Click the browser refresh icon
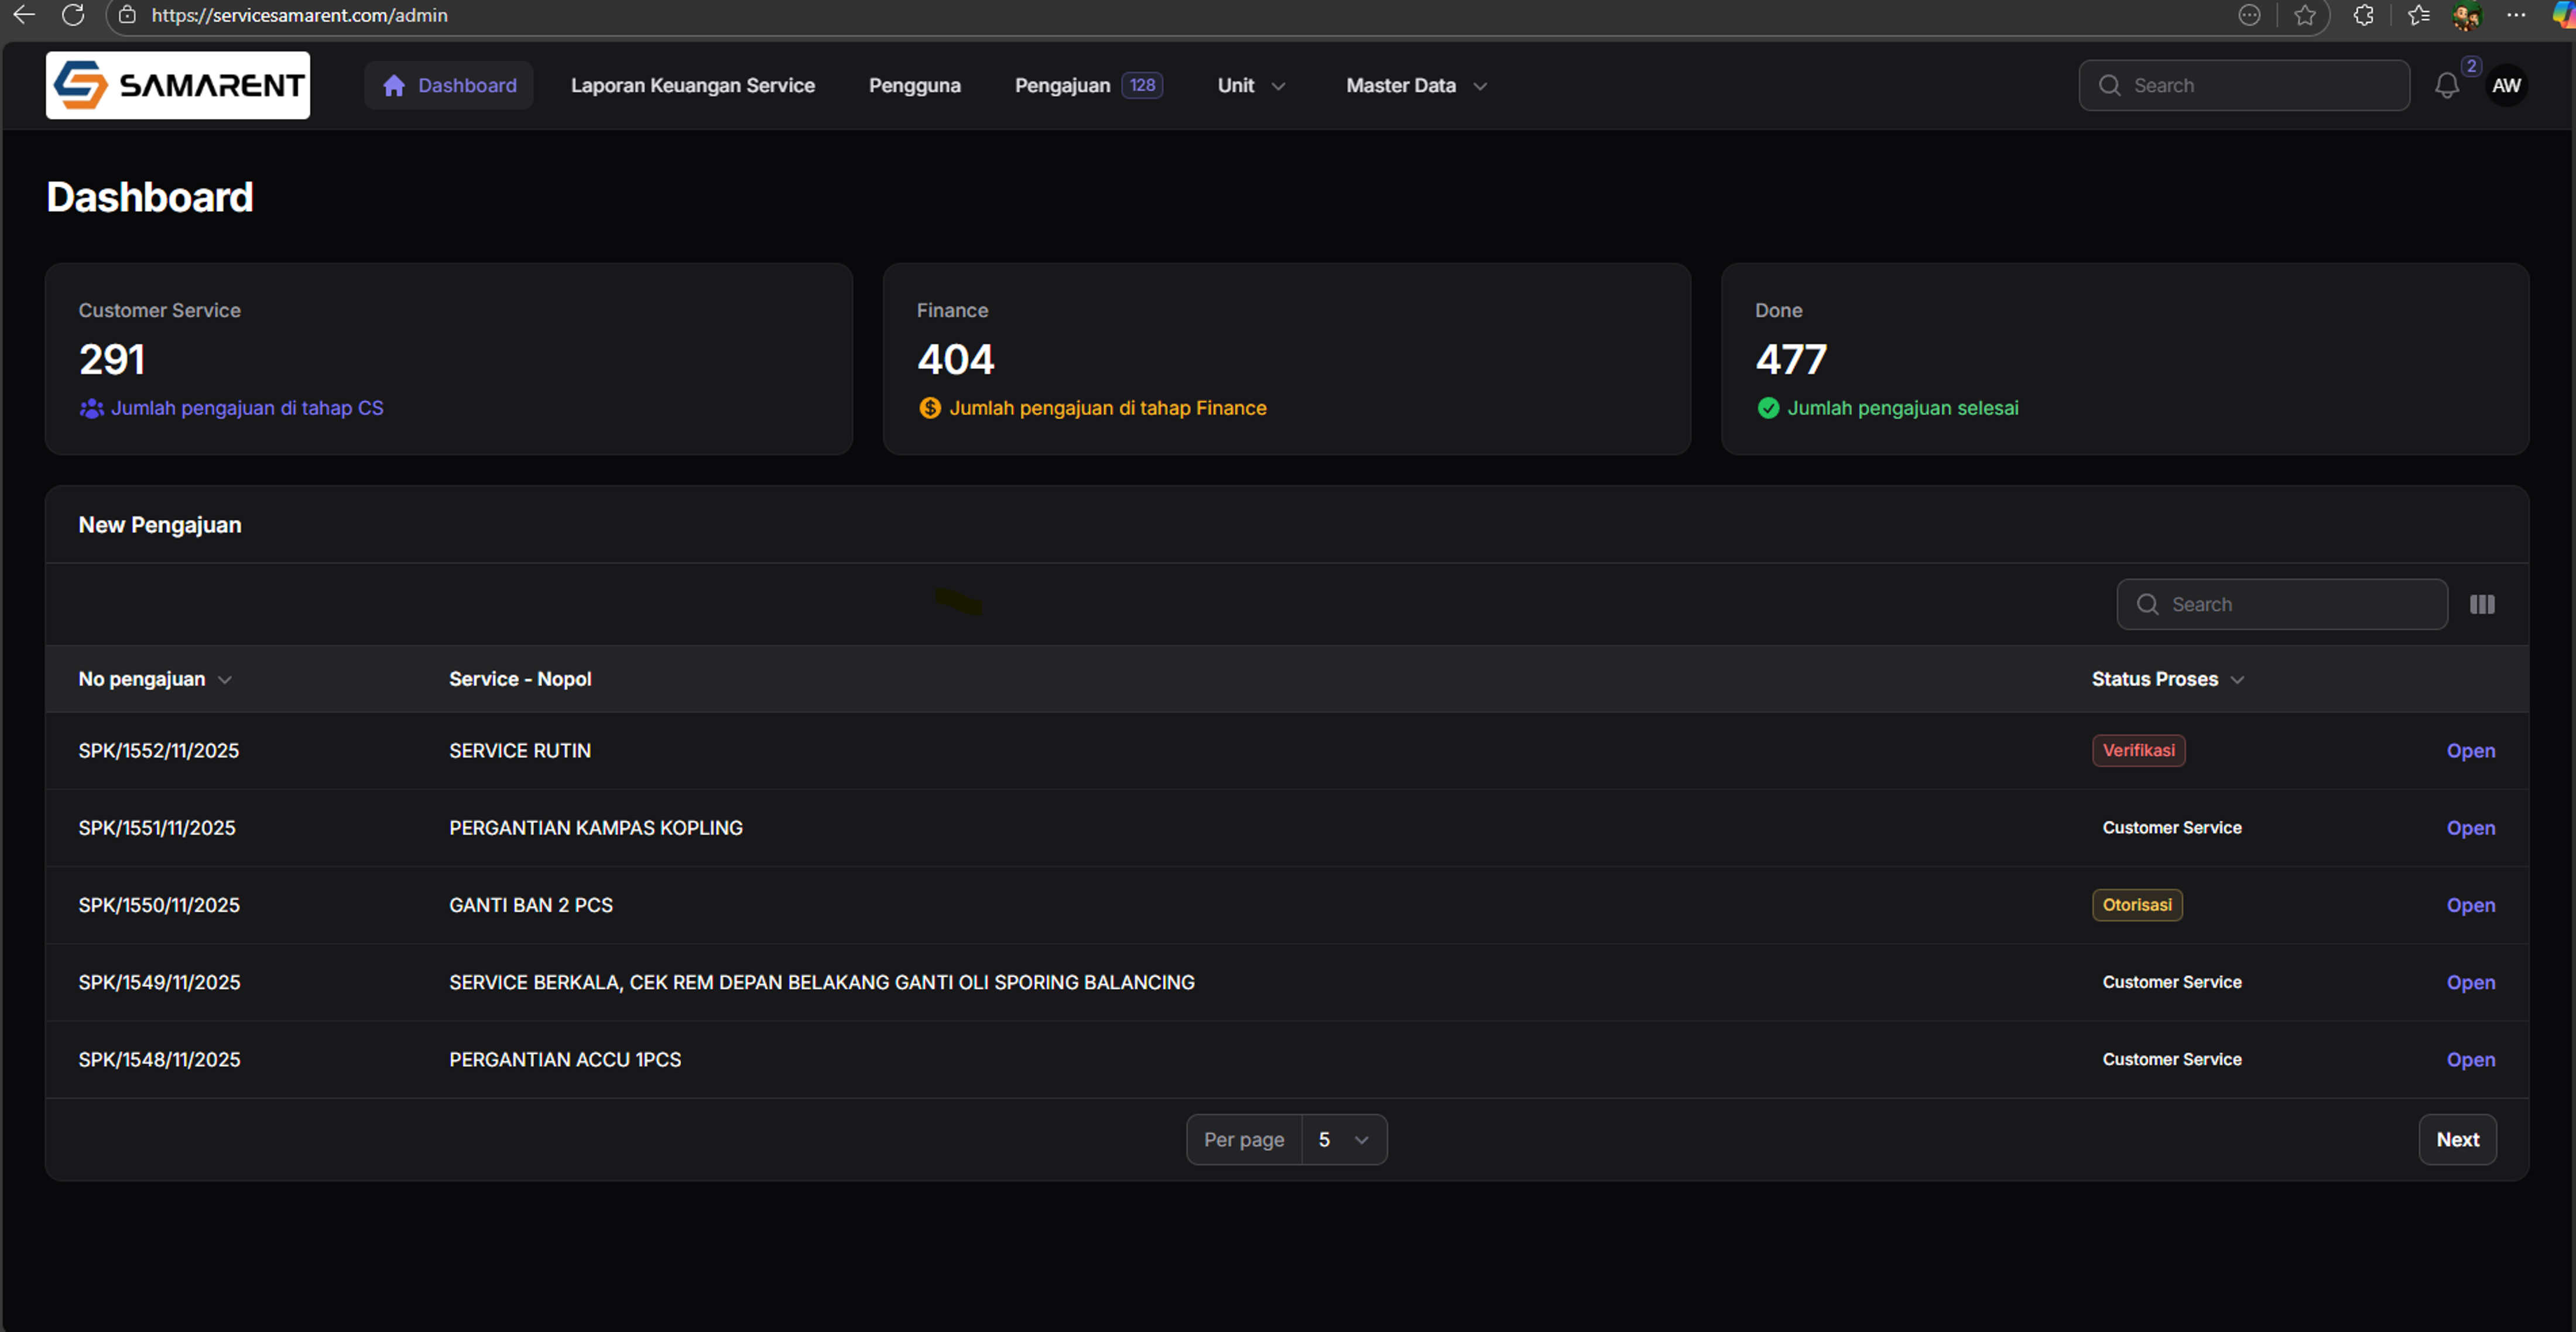The width and height of the screenshot is (2576, 1332). click(73, 15)
